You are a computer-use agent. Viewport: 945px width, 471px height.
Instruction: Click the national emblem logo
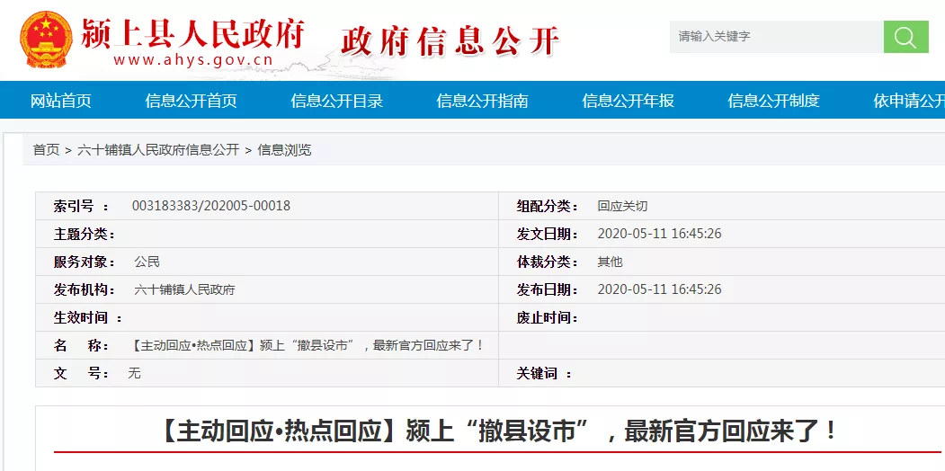click(x=46, y=40)
